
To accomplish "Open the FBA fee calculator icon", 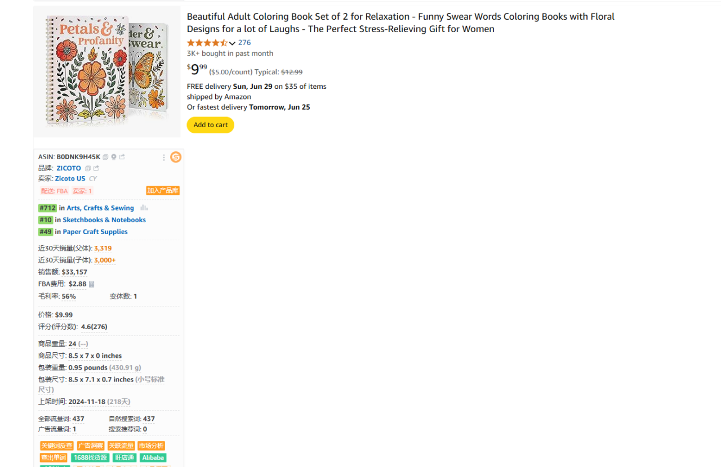I will point(92,284).
